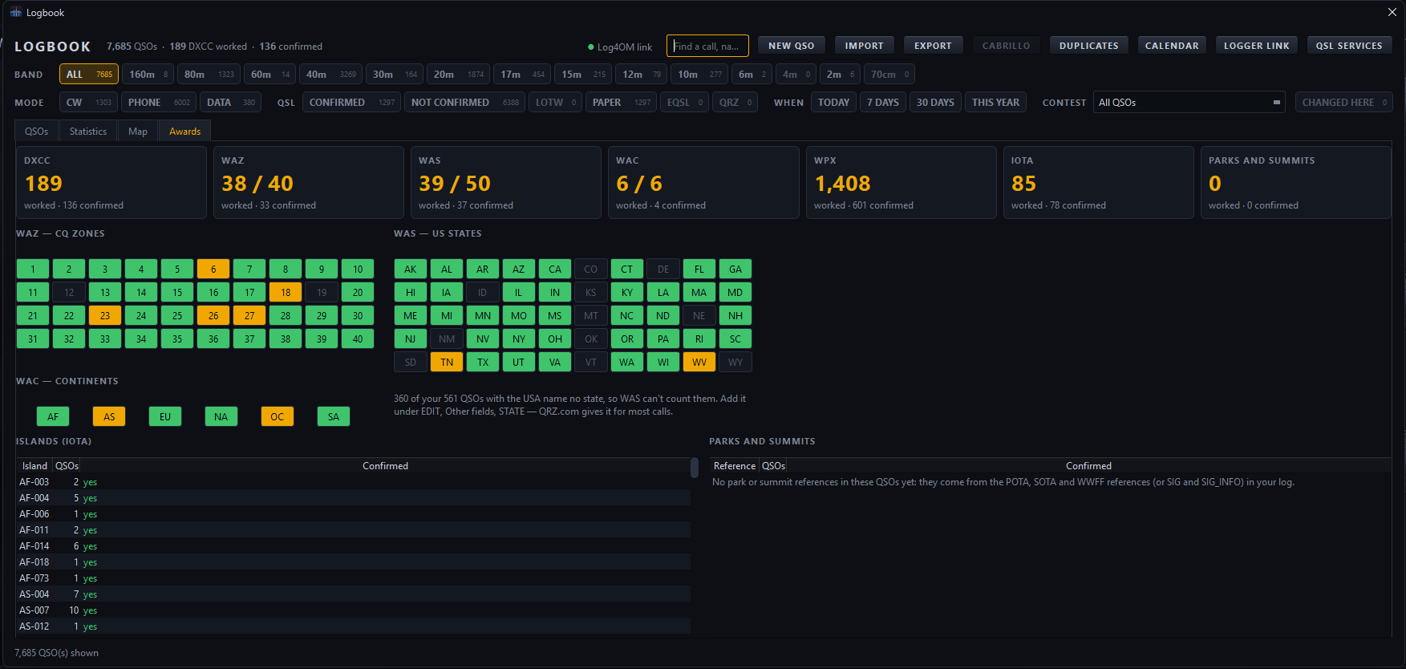Close the Logbook window
The height and width of the screenshot is (669, 1406).
pos(1392,12)
